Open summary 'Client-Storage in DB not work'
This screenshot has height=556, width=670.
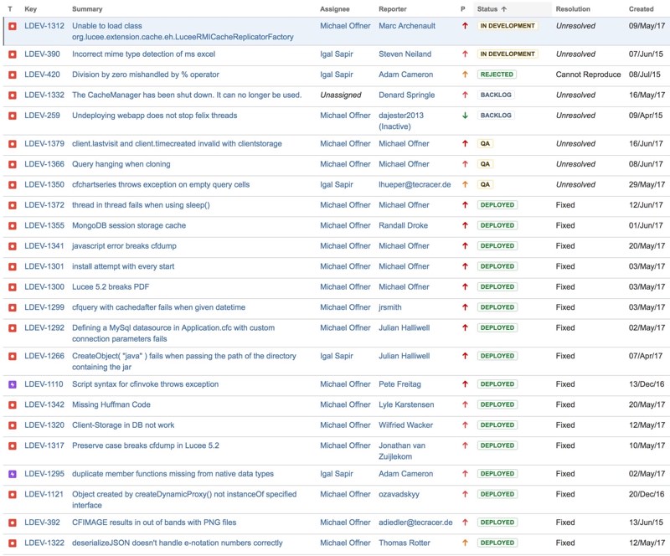coord(123,425)
